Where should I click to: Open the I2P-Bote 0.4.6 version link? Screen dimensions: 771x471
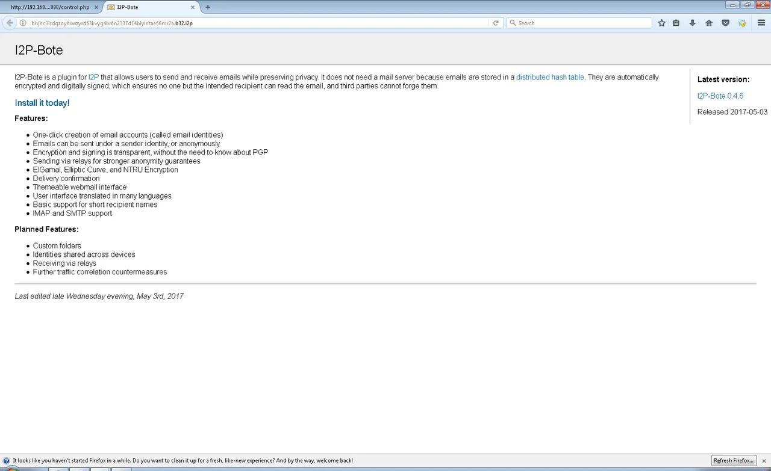click(720, 96)
